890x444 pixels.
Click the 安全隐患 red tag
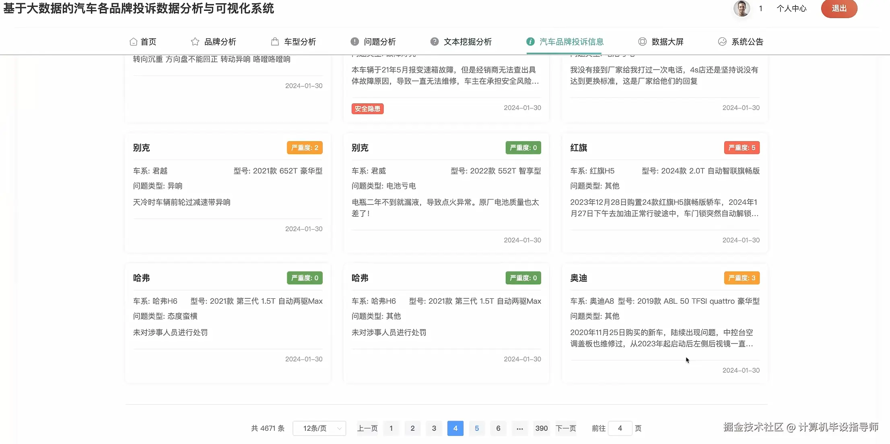click(367, 109)
